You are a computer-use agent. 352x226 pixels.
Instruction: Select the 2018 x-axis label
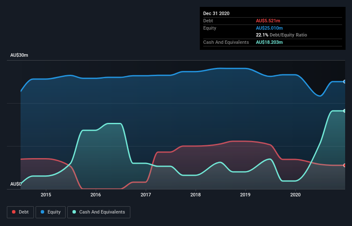coord(196,195)
